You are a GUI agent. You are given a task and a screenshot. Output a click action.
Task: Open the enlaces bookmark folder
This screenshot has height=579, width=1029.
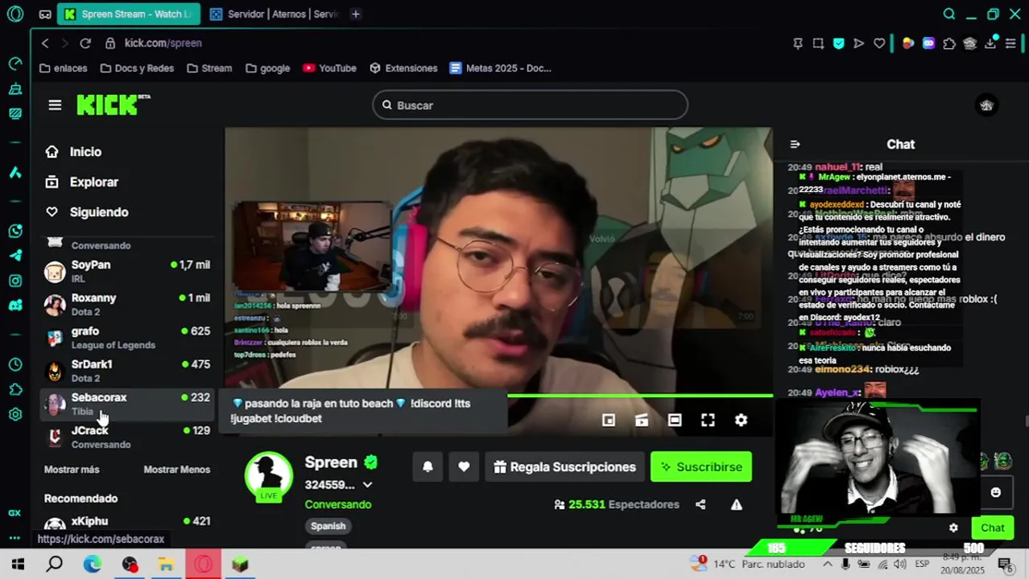63,68
